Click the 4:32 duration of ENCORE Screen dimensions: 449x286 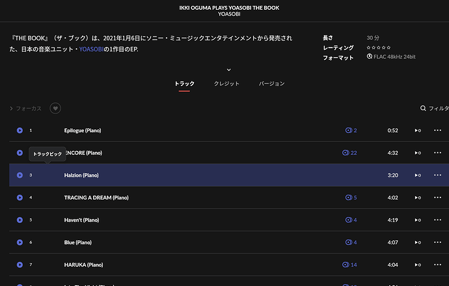(x=393, y=152)
